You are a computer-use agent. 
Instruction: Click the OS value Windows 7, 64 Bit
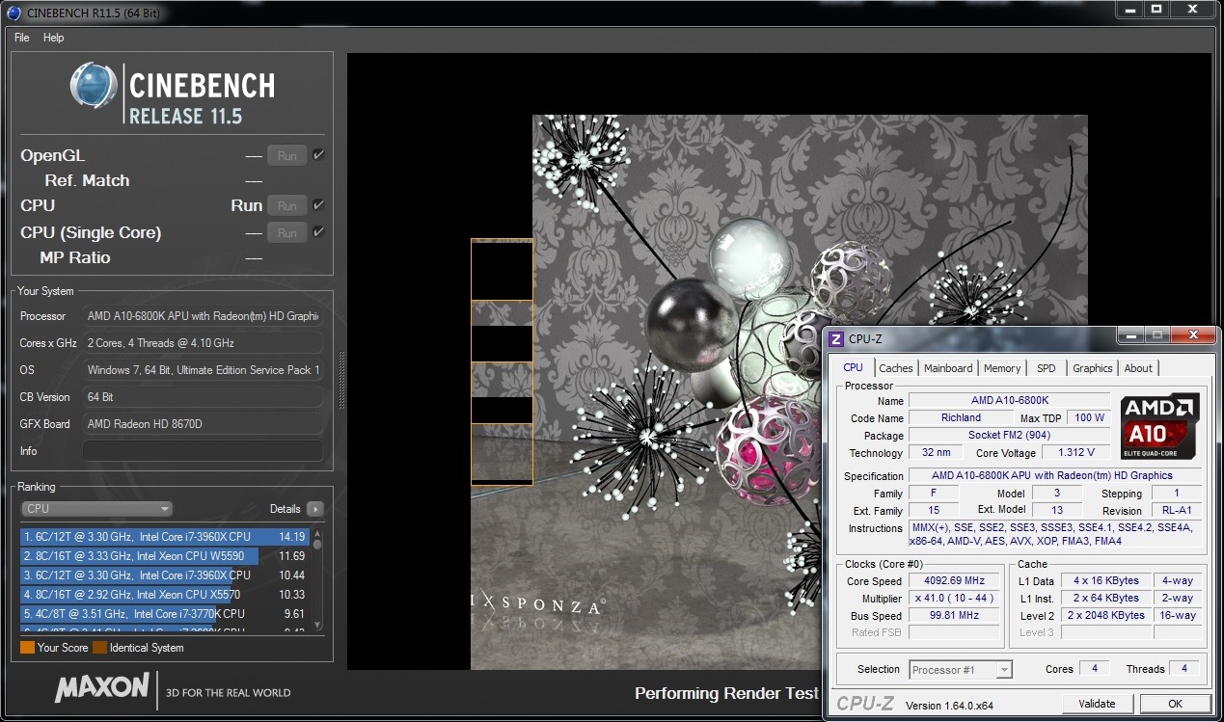pyautogui.click(x=203, y=370)
